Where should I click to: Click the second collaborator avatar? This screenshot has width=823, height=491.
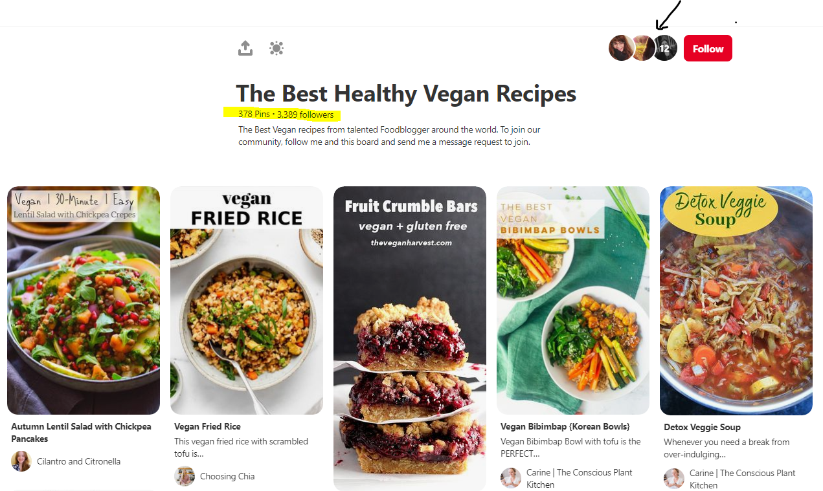[643, 48]
